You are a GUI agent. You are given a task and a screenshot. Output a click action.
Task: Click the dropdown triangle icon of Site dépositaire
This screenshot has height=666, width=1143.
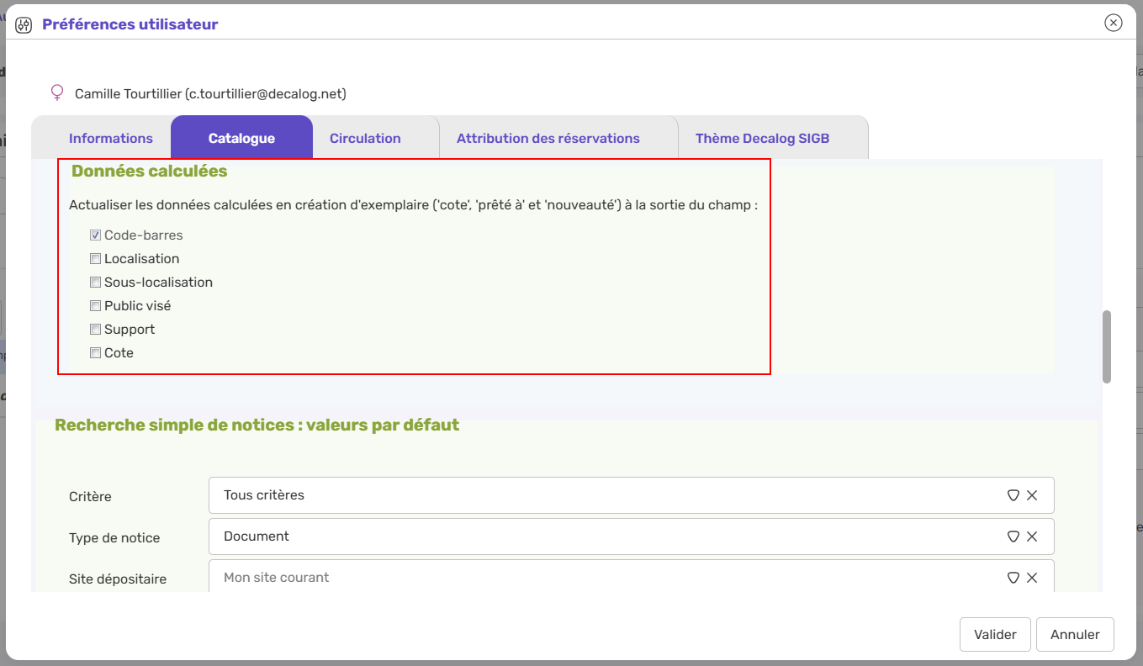[x=1013, y=578]
